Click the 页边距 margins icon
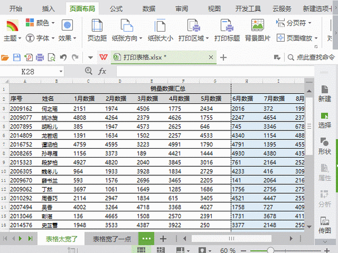 97,25
